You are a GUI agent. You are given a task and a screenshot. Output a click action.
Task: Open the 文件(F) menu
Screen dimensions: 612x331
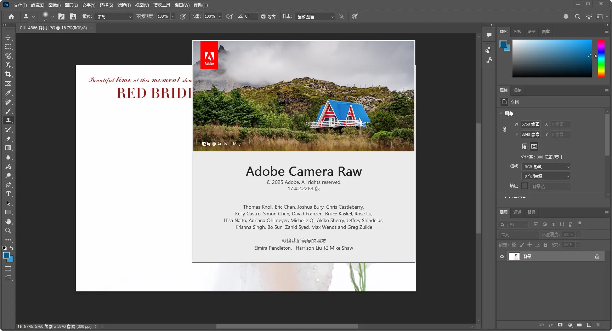20,5
